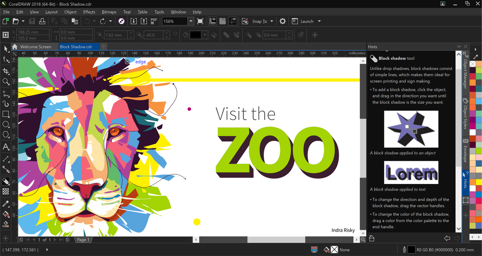Viewport: 482px width, 256px height.
Task: Open the Object Styles docker tab
Action: tap(465, 114)
